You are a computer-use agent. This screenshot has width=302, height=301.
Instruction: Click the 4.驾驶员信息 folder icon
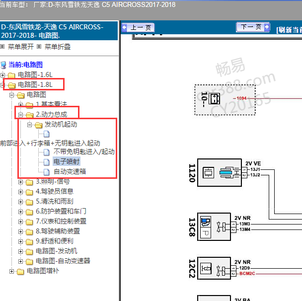(29, 192)
